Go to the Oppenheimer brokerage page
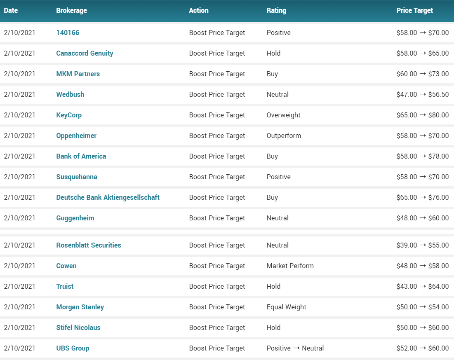 coord(76,136)
